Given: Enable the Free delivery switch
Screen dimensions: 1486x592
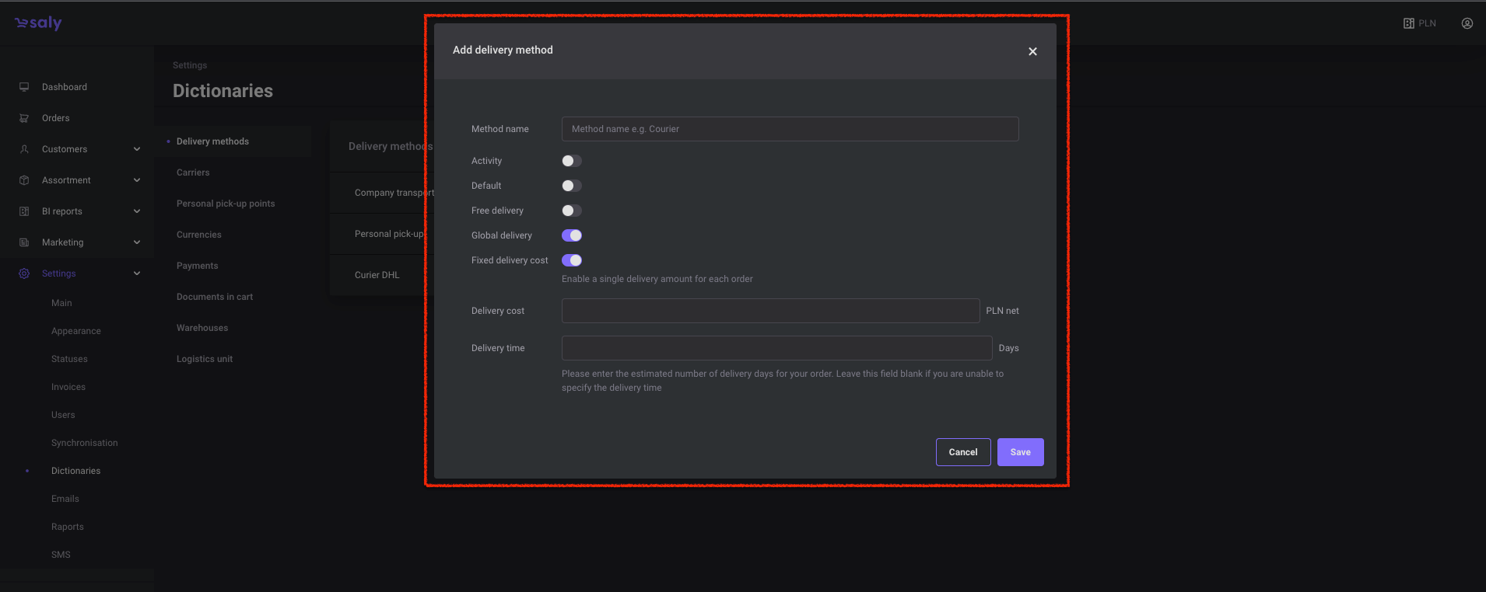Looking at the screenshot, I should tap(572, 211).
